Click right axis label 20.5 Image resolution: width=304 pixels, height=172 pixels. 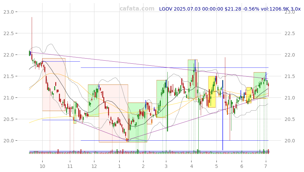click(x=290, y=119)
